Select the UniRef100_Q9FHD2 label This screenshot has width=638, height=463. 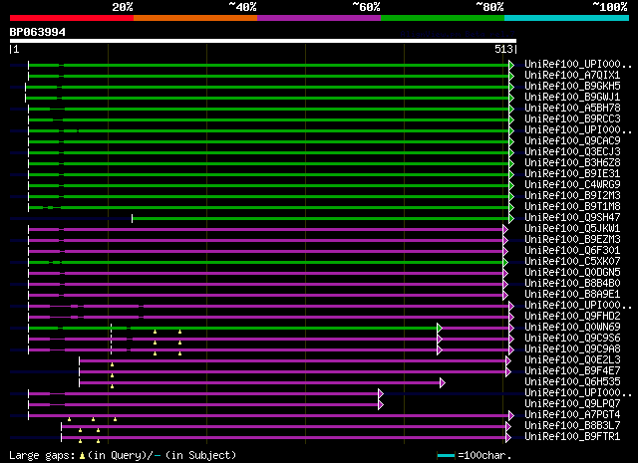[572, 317]
